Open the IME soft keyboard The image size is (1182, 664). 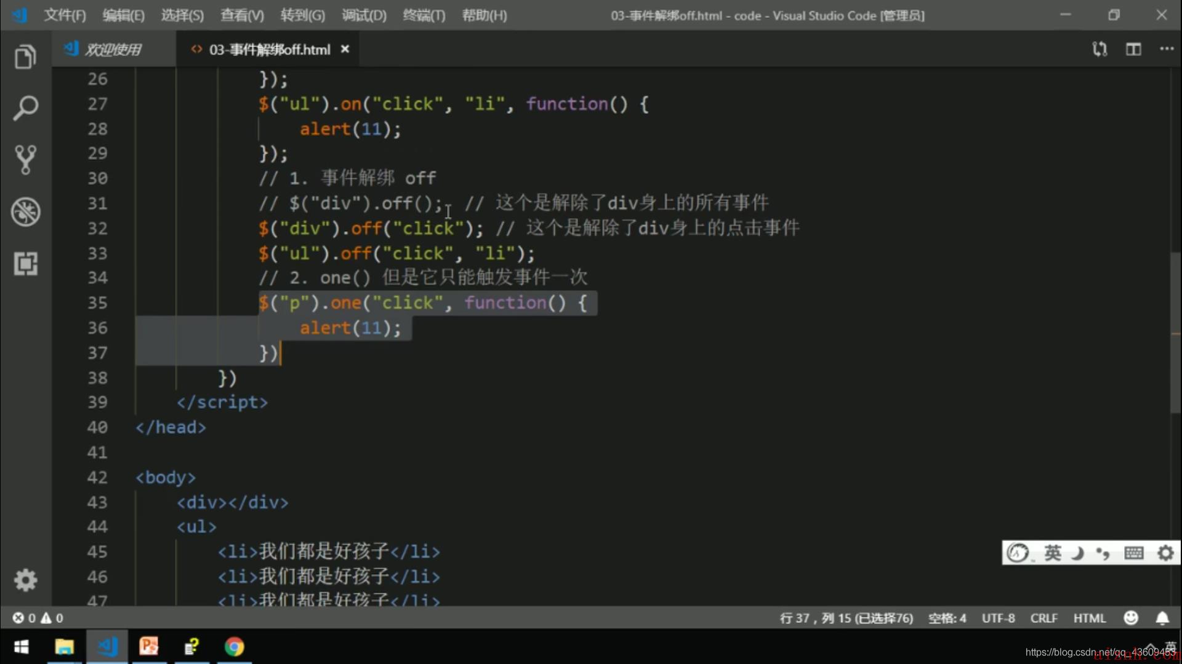tap(1133, 553)
